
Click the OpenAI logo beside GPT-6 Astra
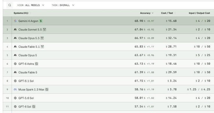(15, 64)
